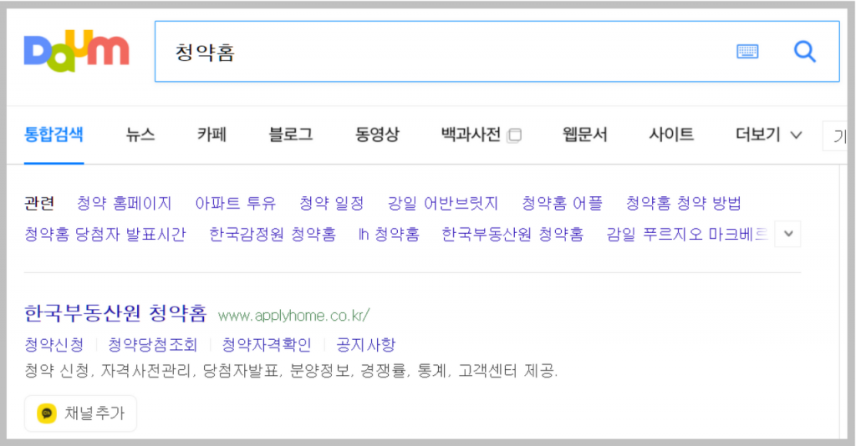Open the 동영상 tab
The width and height of the screenshot is (856, 446).
(377, 134)
